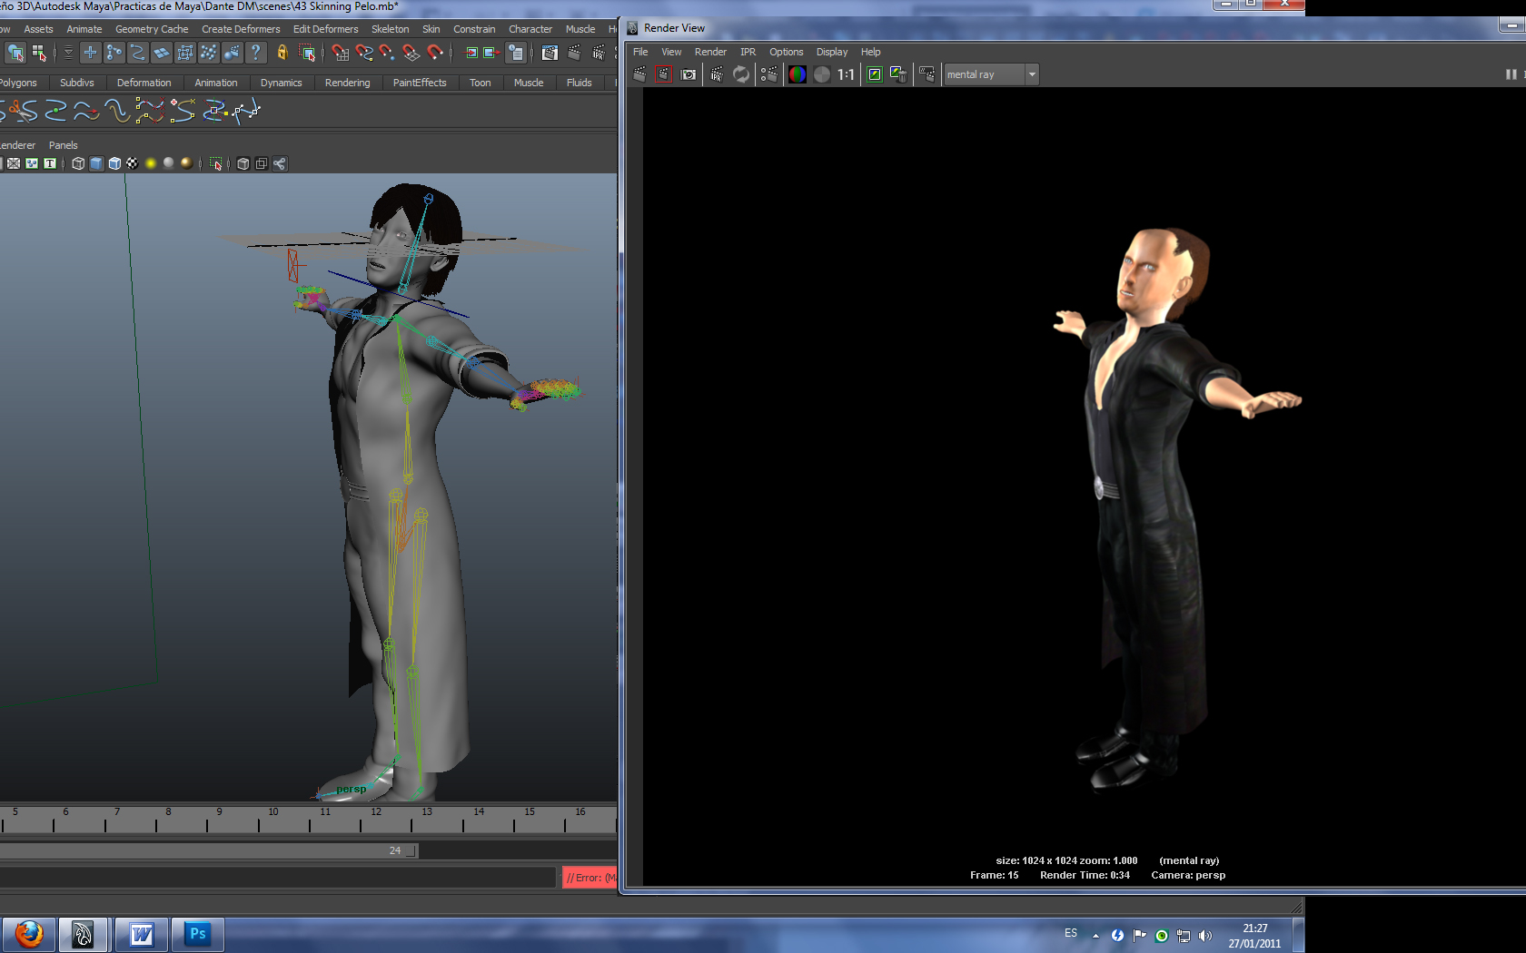
Task: Enable snap to points magnet
Action: click(388, 53)
